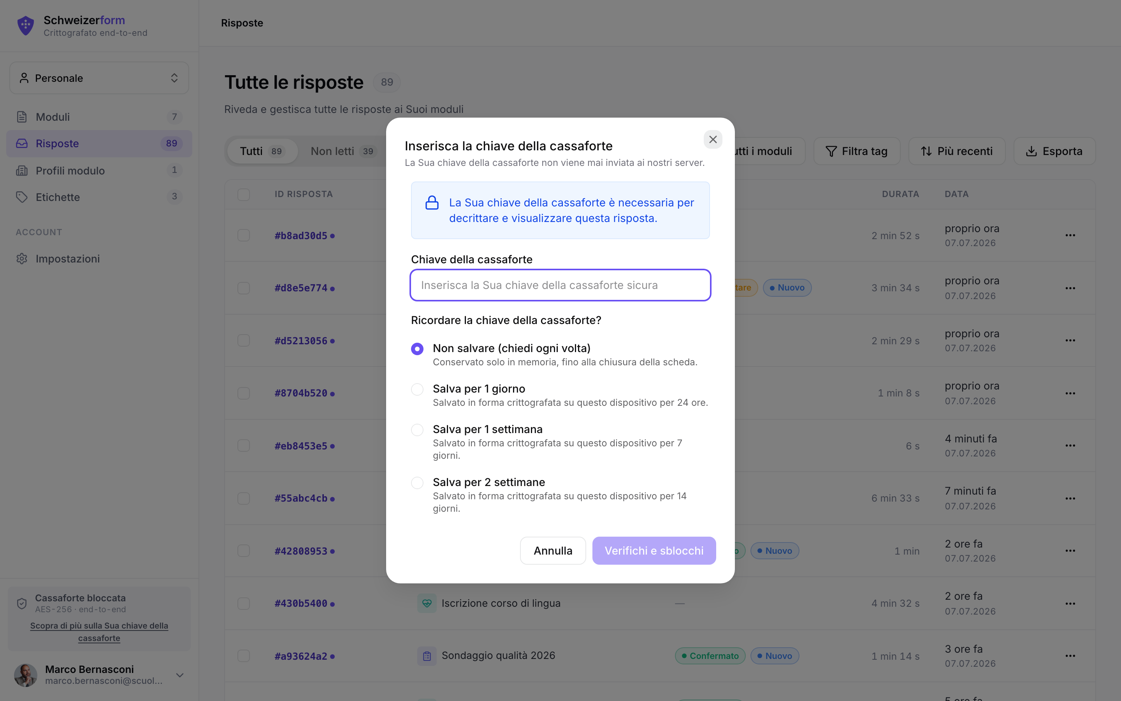Open link Scopra di più sulla chiave della cassaforte

click(99, 632)
